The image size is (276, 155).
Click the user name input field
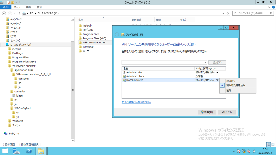point(163,62)
